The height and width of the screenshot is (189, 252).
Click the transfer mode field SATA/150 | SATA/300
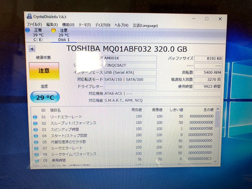pos(130,80)
